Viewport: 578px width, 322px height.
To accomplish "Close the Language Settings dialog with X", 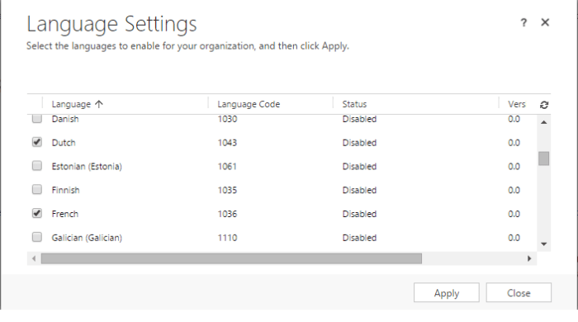I will pyautogui.click(x=545, y=22).
